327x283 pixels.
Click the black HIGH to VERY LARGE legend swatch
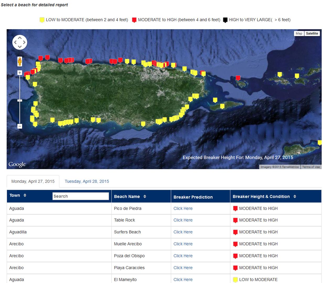click(x=225, y=20)
